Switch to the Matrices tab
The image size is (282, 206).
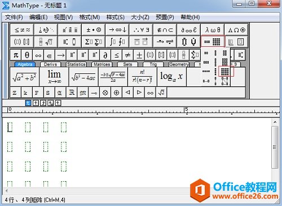(102, 64)
